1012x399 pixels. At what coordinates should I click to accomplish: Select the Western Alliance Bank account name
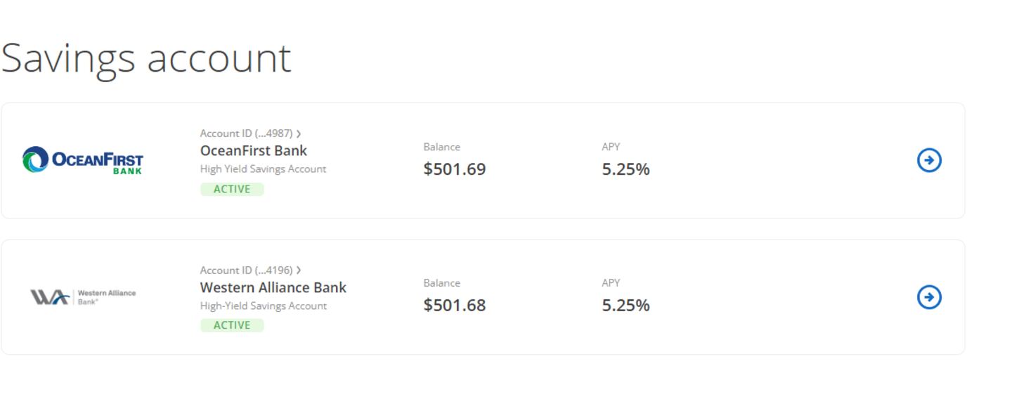pos(273,287)
